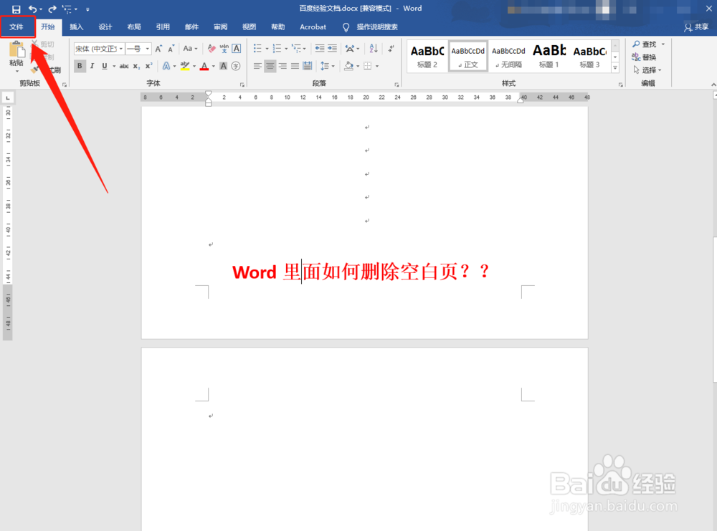This screenshot has width=717, height=531.
Task: Apply character border icon
Action: pos(237,49)
